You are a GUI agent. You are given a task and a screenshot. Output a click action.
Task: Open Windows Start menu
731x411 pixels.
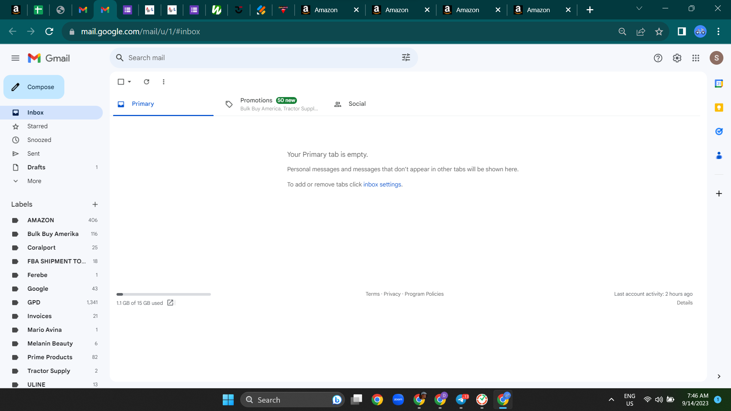[228, 400]
